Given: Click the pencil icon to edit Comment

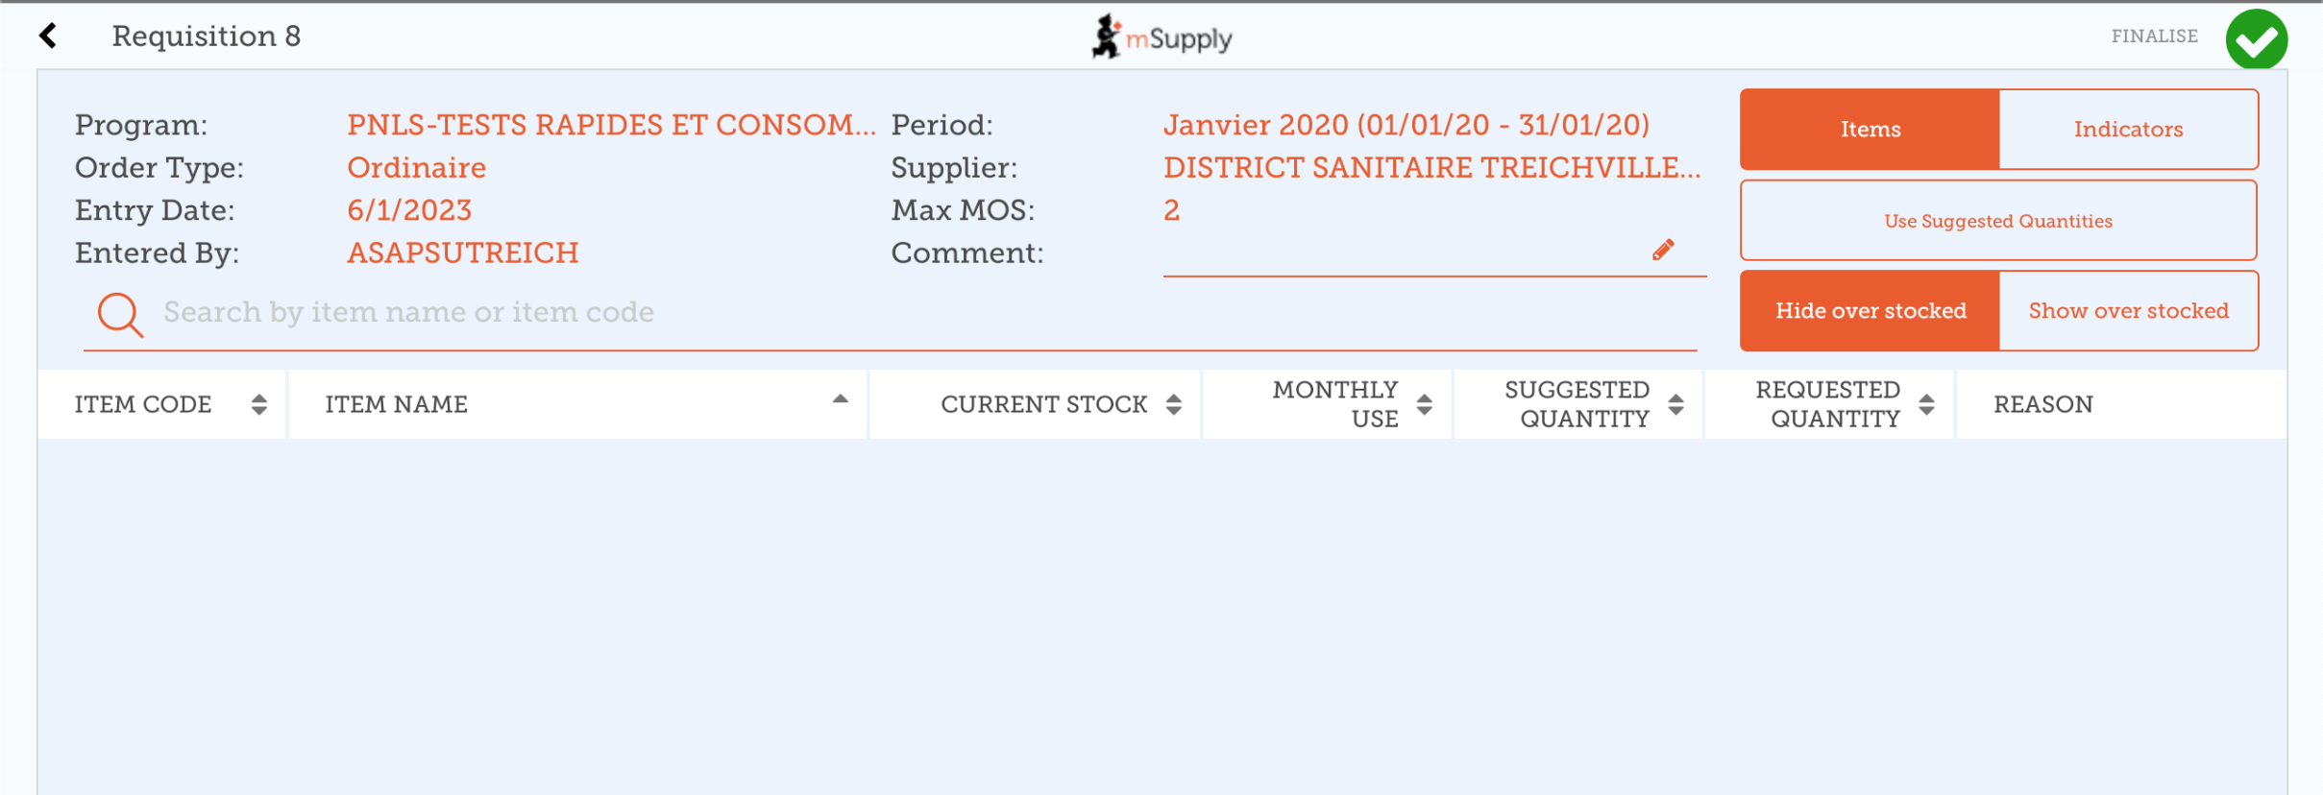Looking at the screenshot, I should (1664, 249).
